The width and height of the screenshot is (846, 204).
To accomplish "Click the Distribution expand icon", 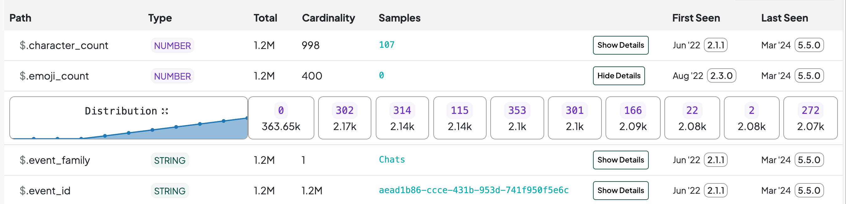I will 165,111.
